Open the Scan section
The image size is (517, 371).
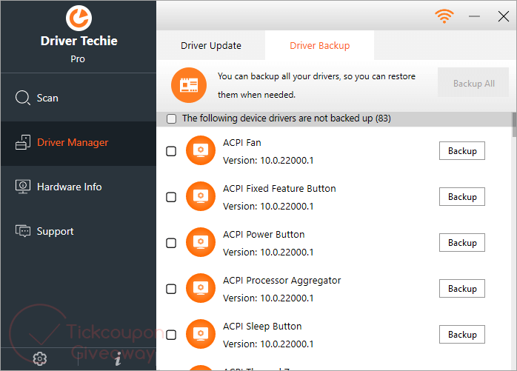[x=79, y=98]
